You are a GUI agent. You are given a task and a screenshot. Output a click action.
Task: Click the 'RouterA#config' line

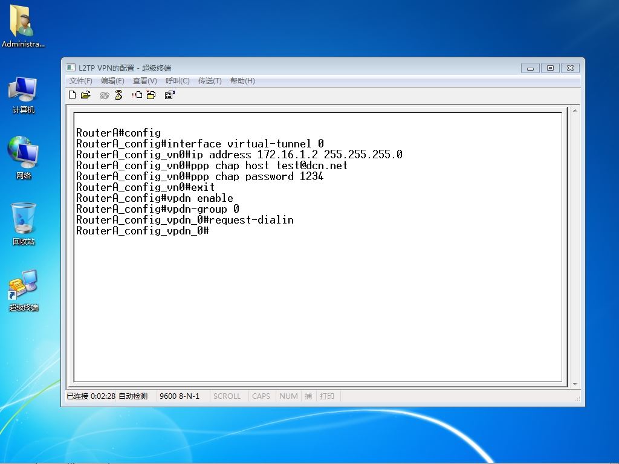pos(118,133)
